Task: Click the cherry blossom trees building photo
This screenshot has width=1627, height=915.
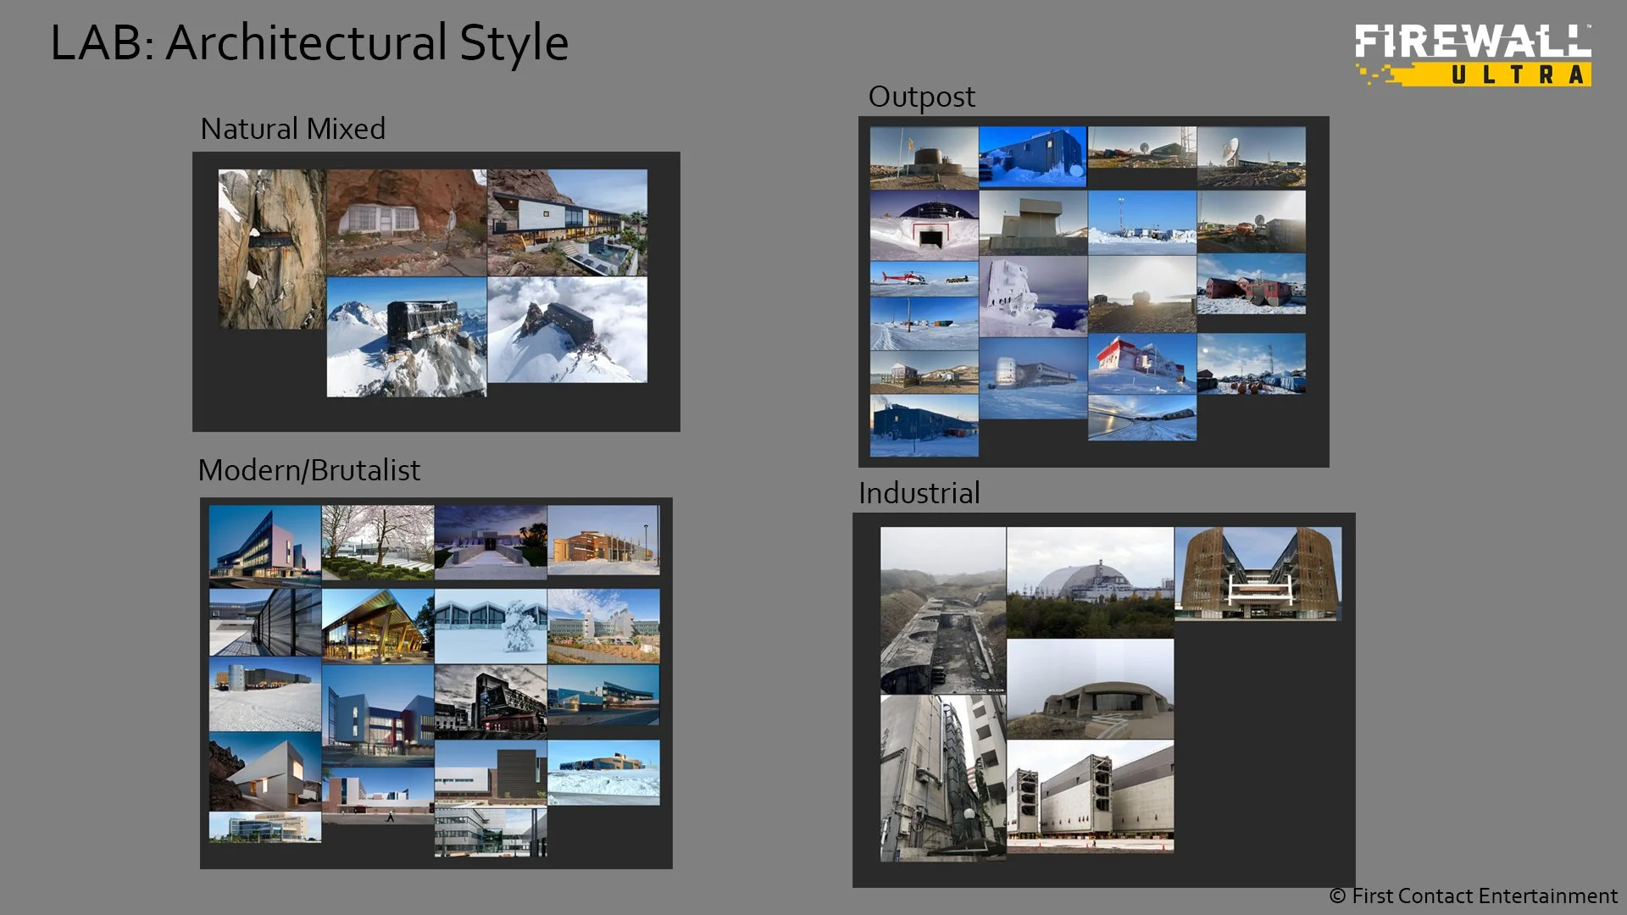Action: 377,542
